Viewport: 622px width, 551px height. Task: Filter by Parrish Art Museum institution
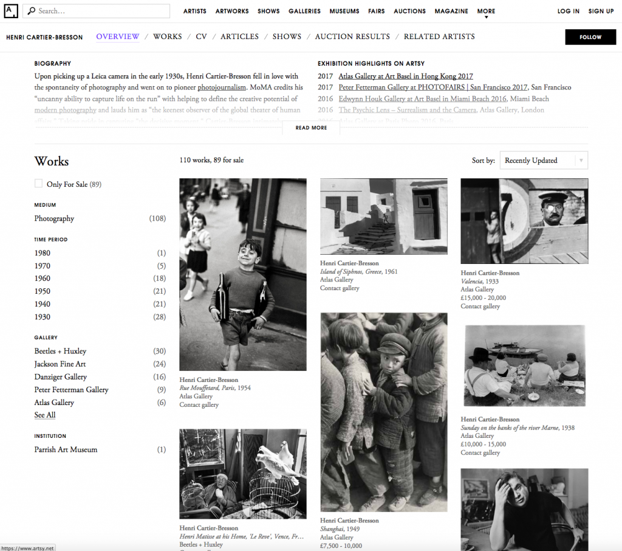(x=100, y=449)
